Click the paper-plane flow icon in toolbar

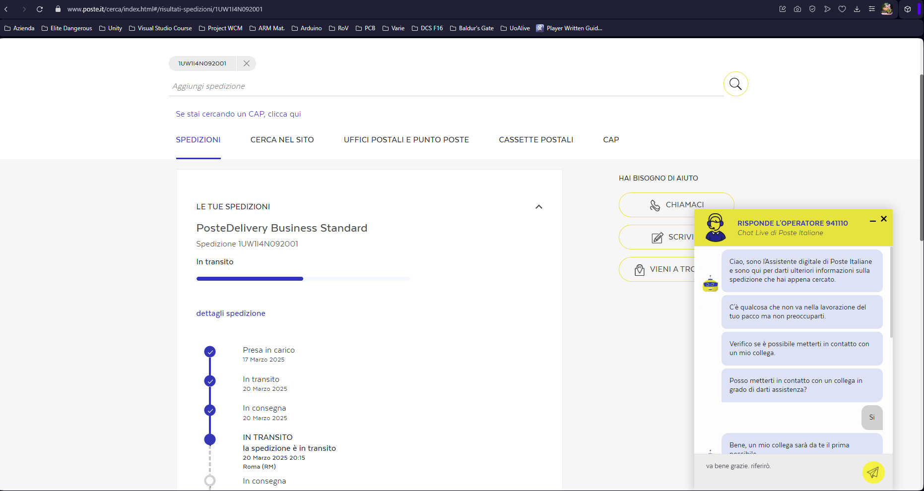click(x=827, y=9)
